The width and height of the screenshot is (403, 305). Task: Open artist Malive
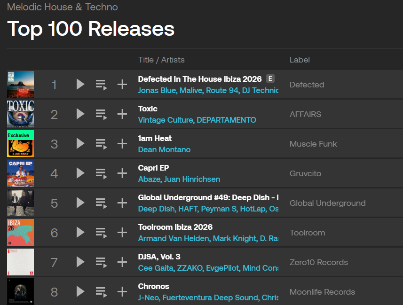pyautogui.click(x=191, y=90)
